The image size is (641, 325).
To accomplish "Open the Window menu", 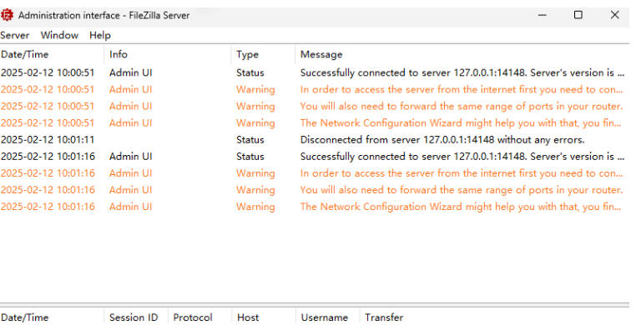I will click(x=59, y=36).
